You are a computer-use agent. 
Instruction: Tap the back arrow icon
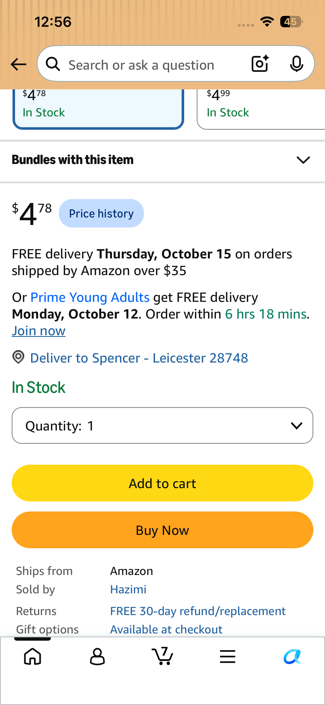tap(18, 64)
